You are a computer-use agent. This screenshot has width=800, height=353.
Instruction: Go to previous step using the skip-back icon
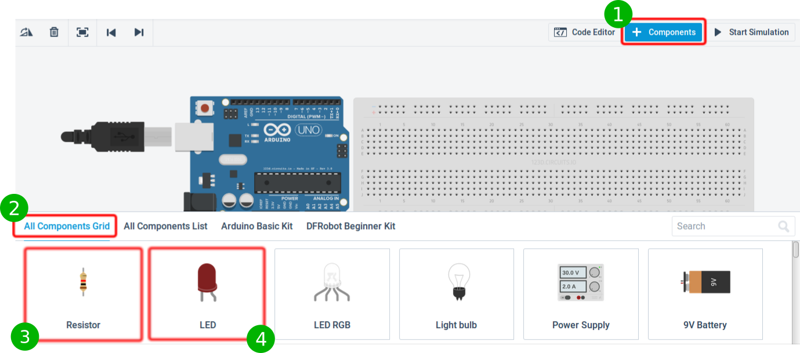[x=111, y=32]
